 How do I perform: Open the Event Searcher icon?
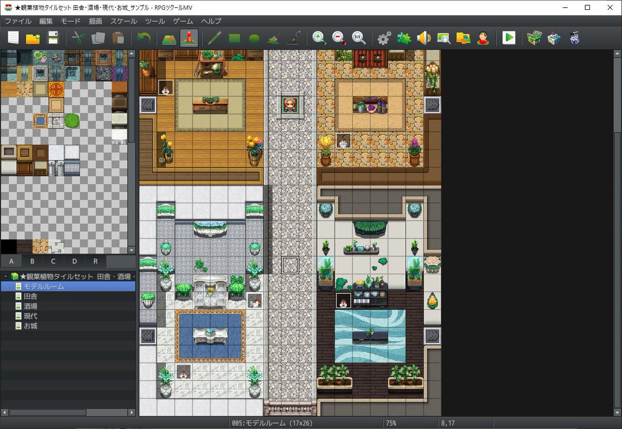tap(444, 37)
